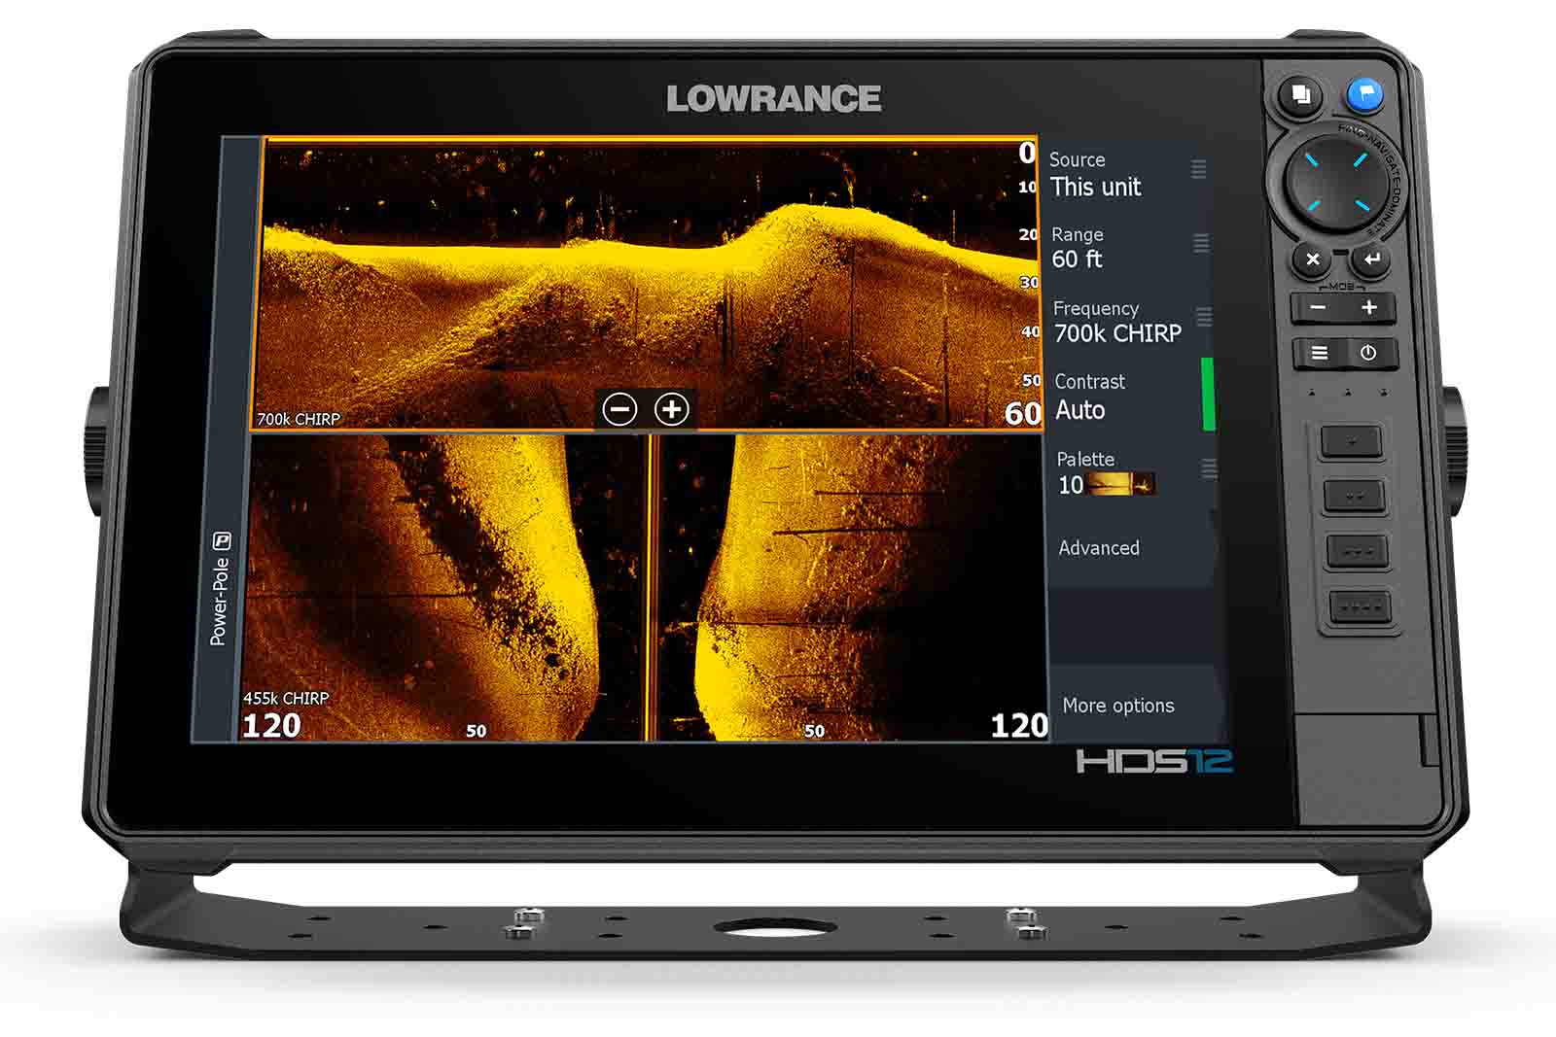Image resolution: width=1556 pixels, height=1037 pixels.
Task: Click the right 120 range value
Action: [x=1019, y=725]
